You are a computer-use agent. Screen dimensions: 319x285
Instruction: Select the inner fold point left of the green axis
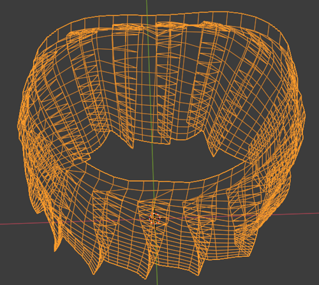pyautogui.click(x=131, y=147)
